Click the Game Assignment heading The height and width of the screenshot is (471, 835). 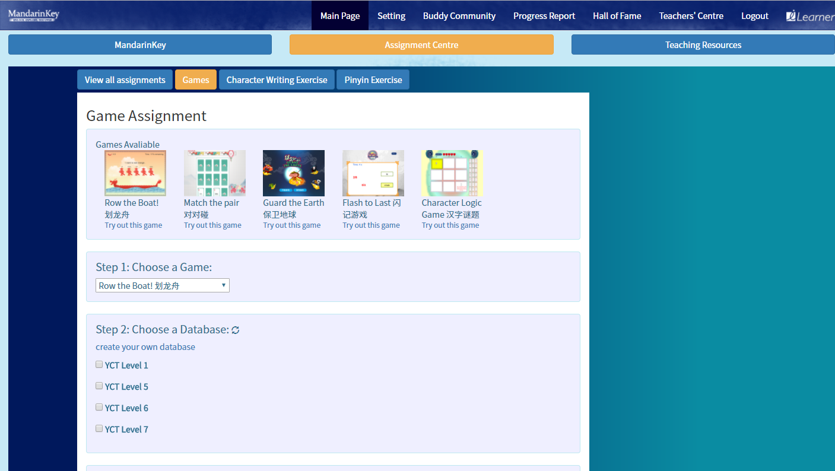[147, 116]
